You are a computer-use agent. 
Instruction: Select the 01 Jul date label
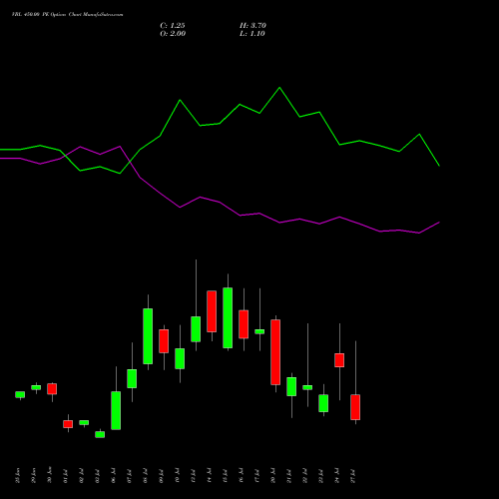(x=66, y=476)
